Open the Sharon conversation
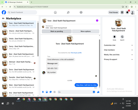This screenshot has height=110, width=138. coord(18,32)
